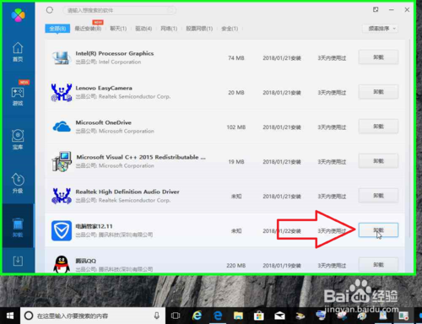Click 'Realtek High Definition Audio Driver' name text
Viewport: 422px width, 324px height.
click(127, 192)
